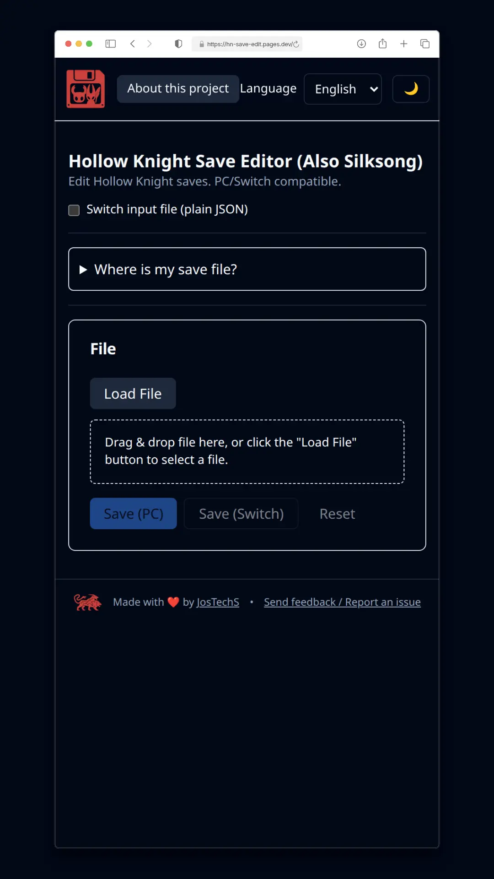494x879 pixels.
Task: Open the JosTechS author link
Action: click(218, 602)
